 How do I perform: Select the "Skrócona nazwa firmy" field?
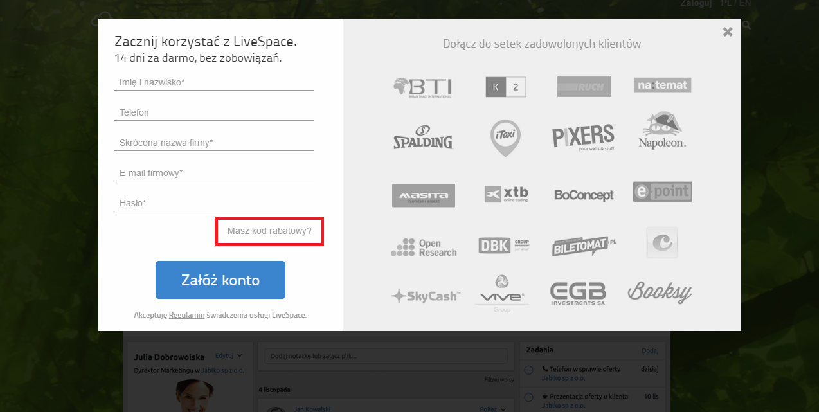click(213, 143)
